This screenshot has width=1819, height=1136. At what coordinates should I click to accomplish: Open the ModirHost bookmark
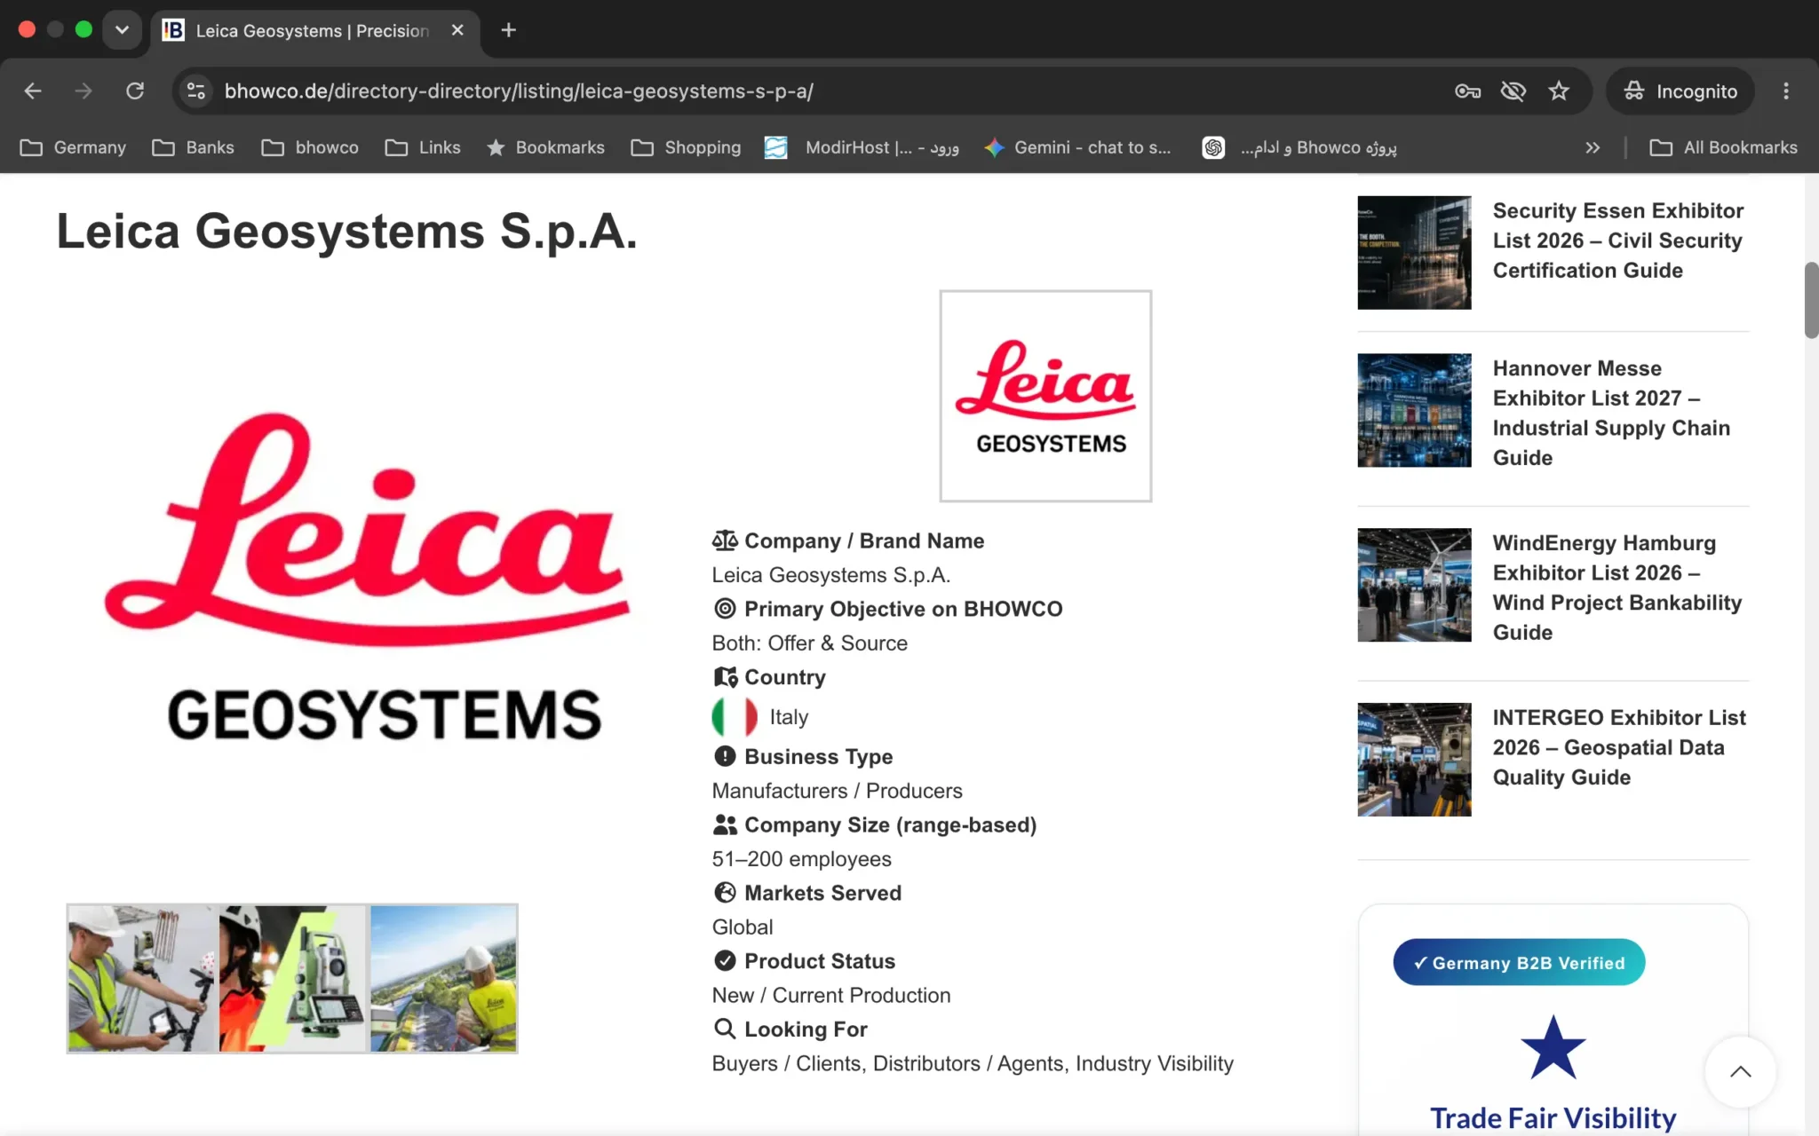(862, 147)
